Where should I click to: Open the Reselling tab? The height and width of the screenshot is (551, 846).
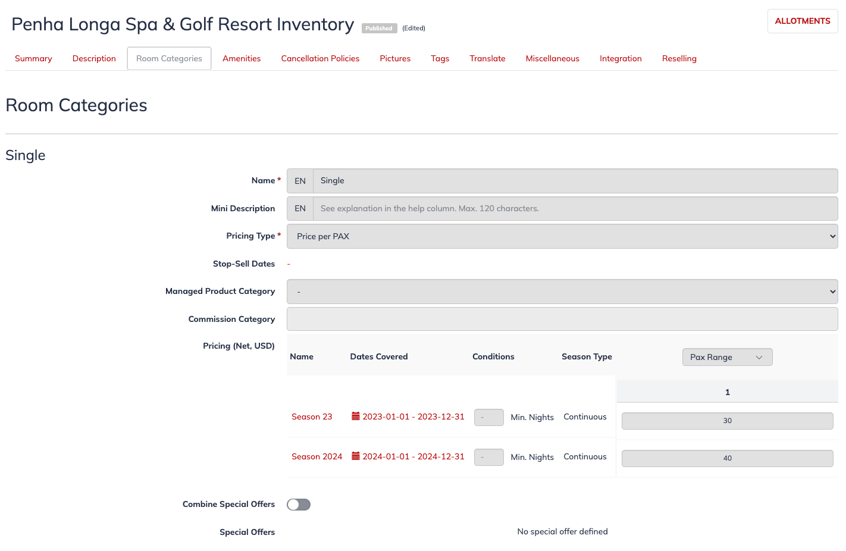pos(679,58)
